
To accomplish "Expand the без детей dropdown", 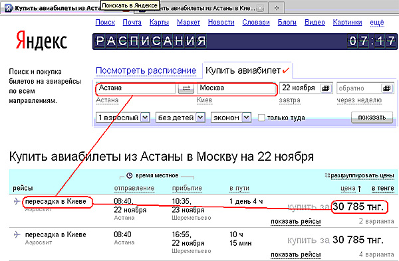I will click(200, 118).
